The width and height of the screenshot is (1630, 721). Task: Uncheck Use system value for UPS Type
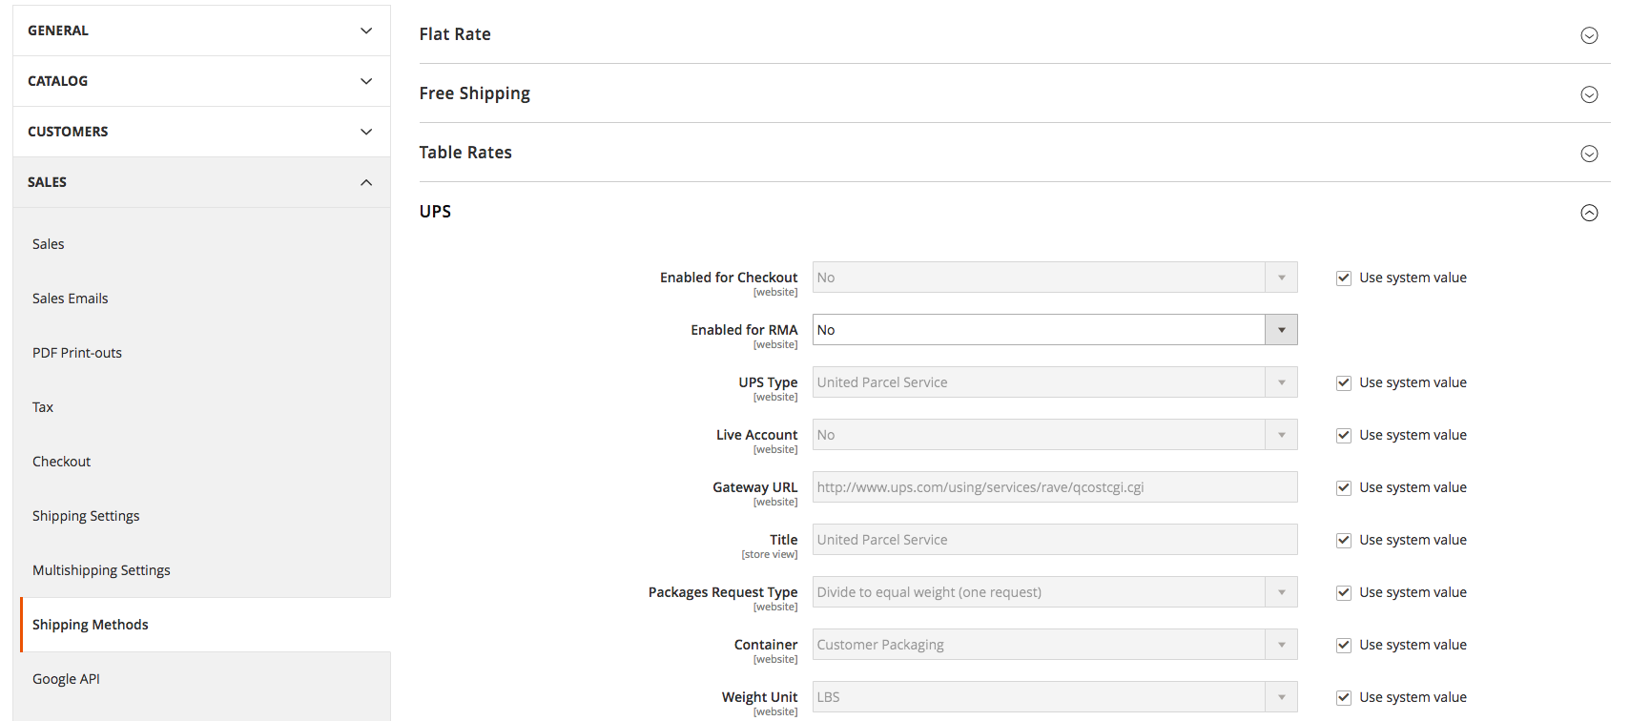[1344, 383]
